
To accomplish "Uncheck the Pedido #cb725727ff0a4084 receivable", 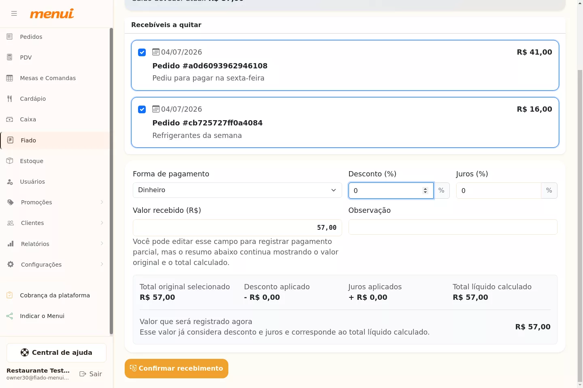I will pos(142,109).
